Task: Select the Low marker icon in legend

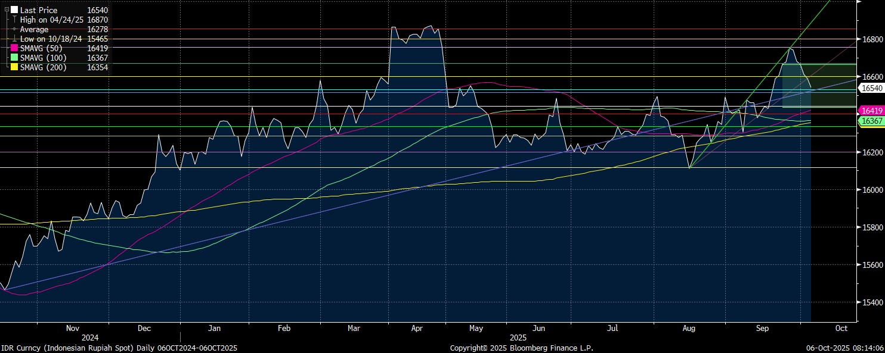Action: [14, 39]
